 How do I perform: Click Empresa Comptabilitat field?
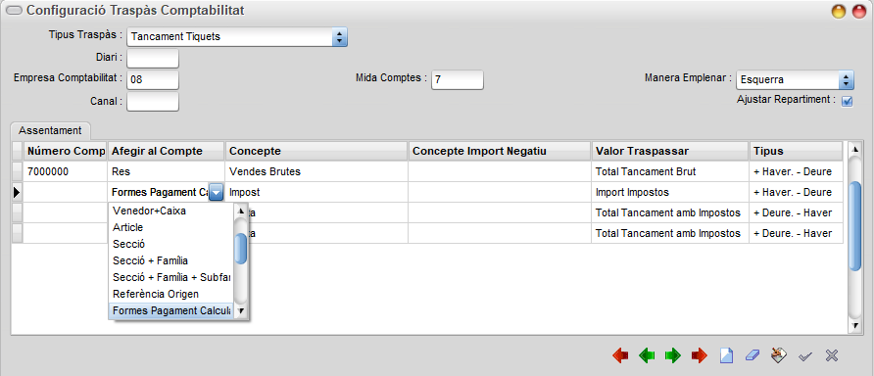[153, 79]
